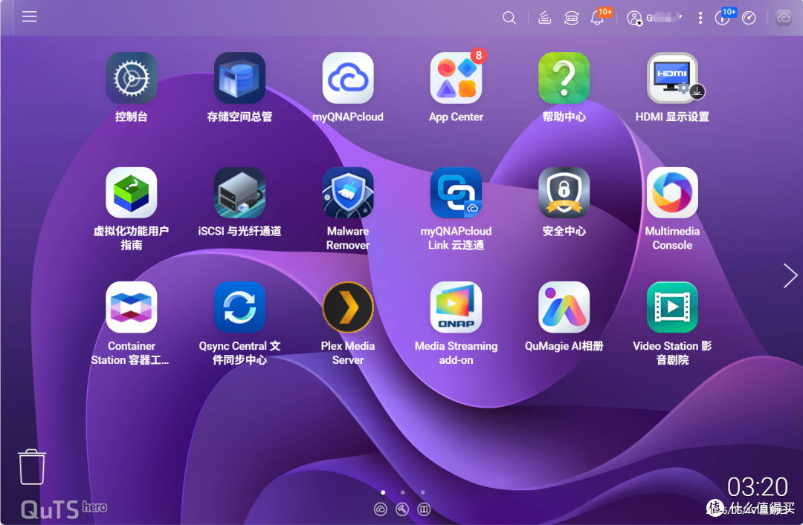Open 存储空间总管 storage manager

coord(239,78)
